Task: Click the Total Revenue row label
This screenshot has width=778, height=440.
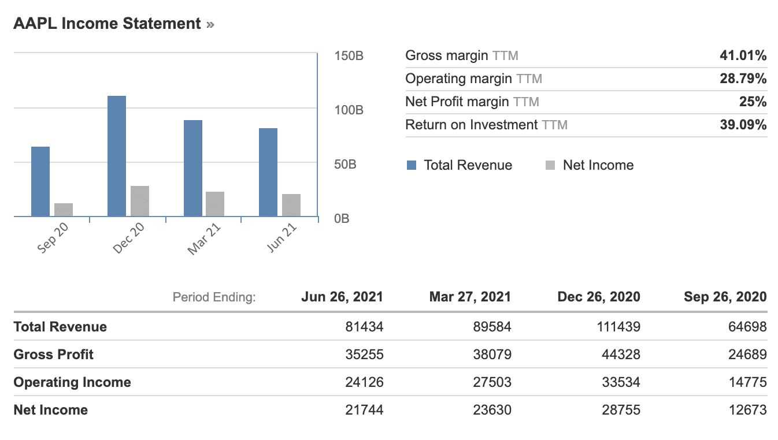Action: (x=60, y=327)
